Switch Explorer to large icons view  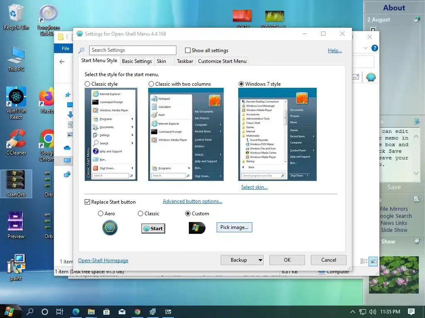click(373, 261)
